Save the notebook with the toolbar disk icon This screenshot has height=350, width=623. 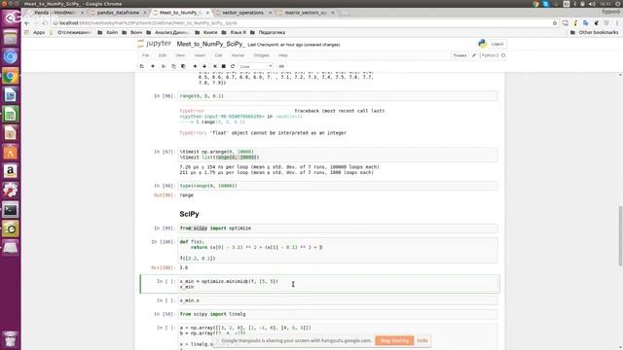pyautogui.click(x=142, y=66)
